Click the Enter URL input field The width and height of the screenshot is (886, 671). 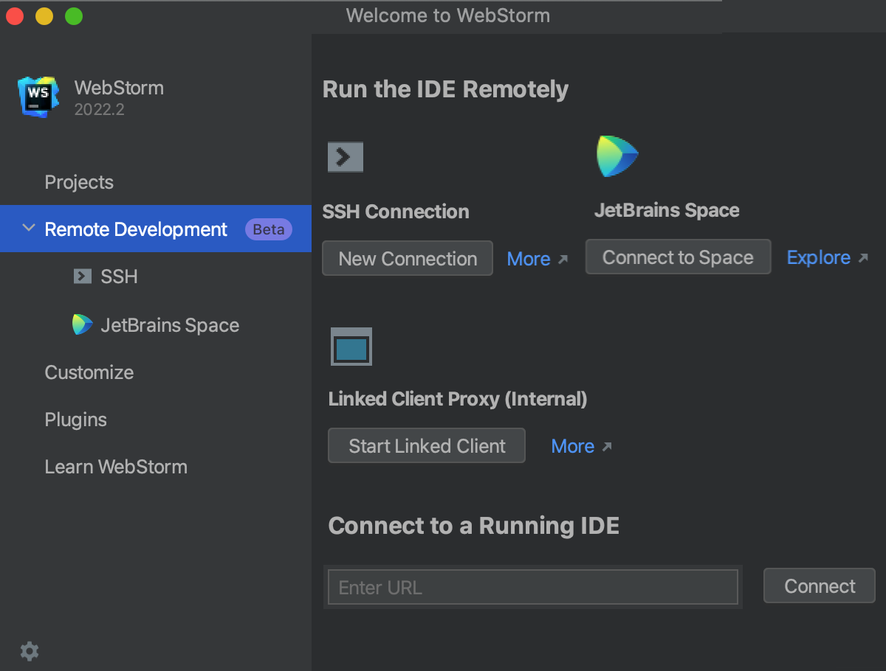pyautogui.click(x=532, y=587)
